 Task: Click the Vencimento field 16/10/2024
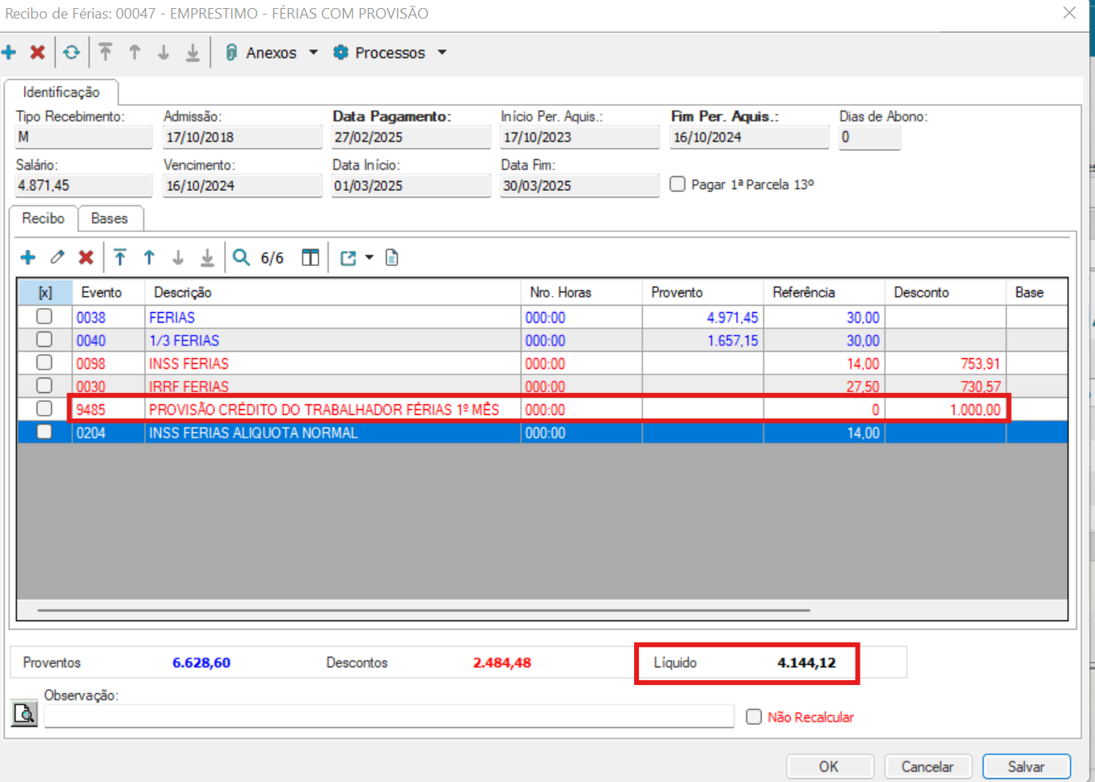[243, 186]
